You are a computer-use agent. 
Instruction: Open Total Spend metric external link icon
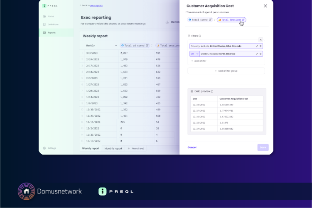coord(210,20)
